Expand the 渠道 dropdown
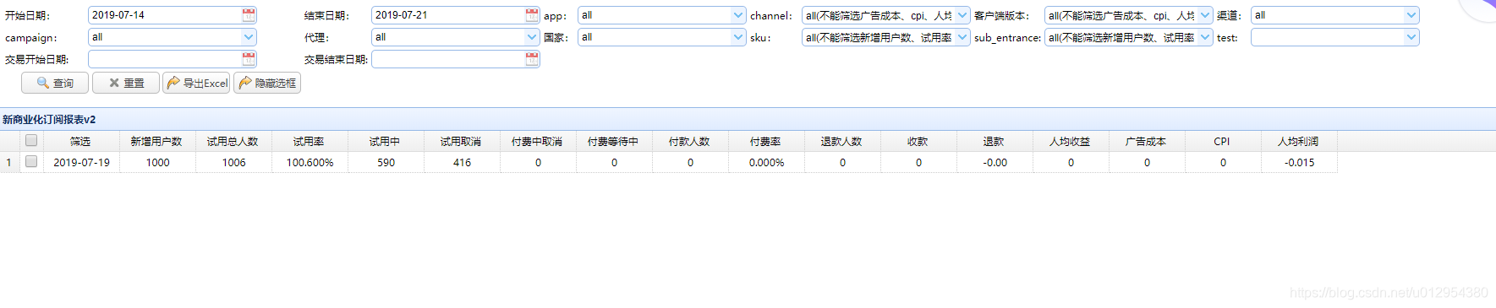The width and height of the screenshot is (1496, 308). tap(1411, 15)
